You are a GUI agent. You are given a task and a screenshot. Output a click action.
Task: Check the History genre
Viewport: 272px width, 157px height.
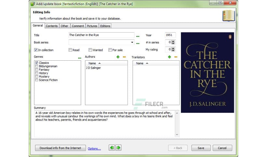[x=36, y=73]
